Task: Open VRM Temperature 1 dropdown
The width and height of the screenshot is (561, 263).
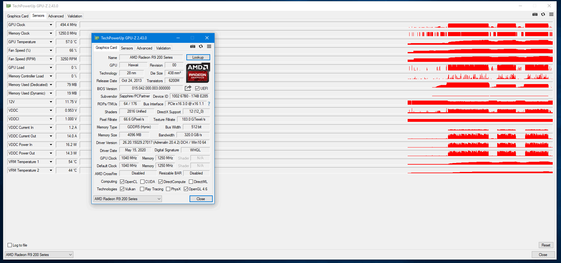Action: point(50,162)
